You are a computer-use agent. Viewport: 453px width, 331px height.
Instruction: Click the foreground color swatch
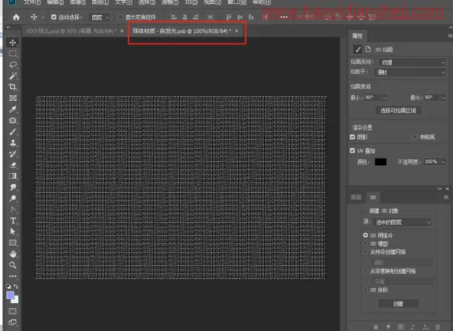pos(10,295)
